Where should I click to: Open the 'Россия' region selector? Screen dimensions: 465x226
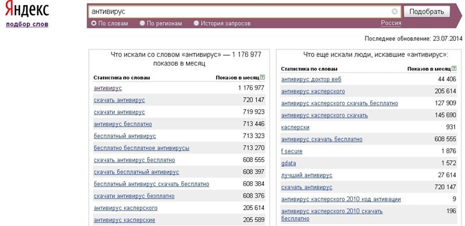[391, 23]
